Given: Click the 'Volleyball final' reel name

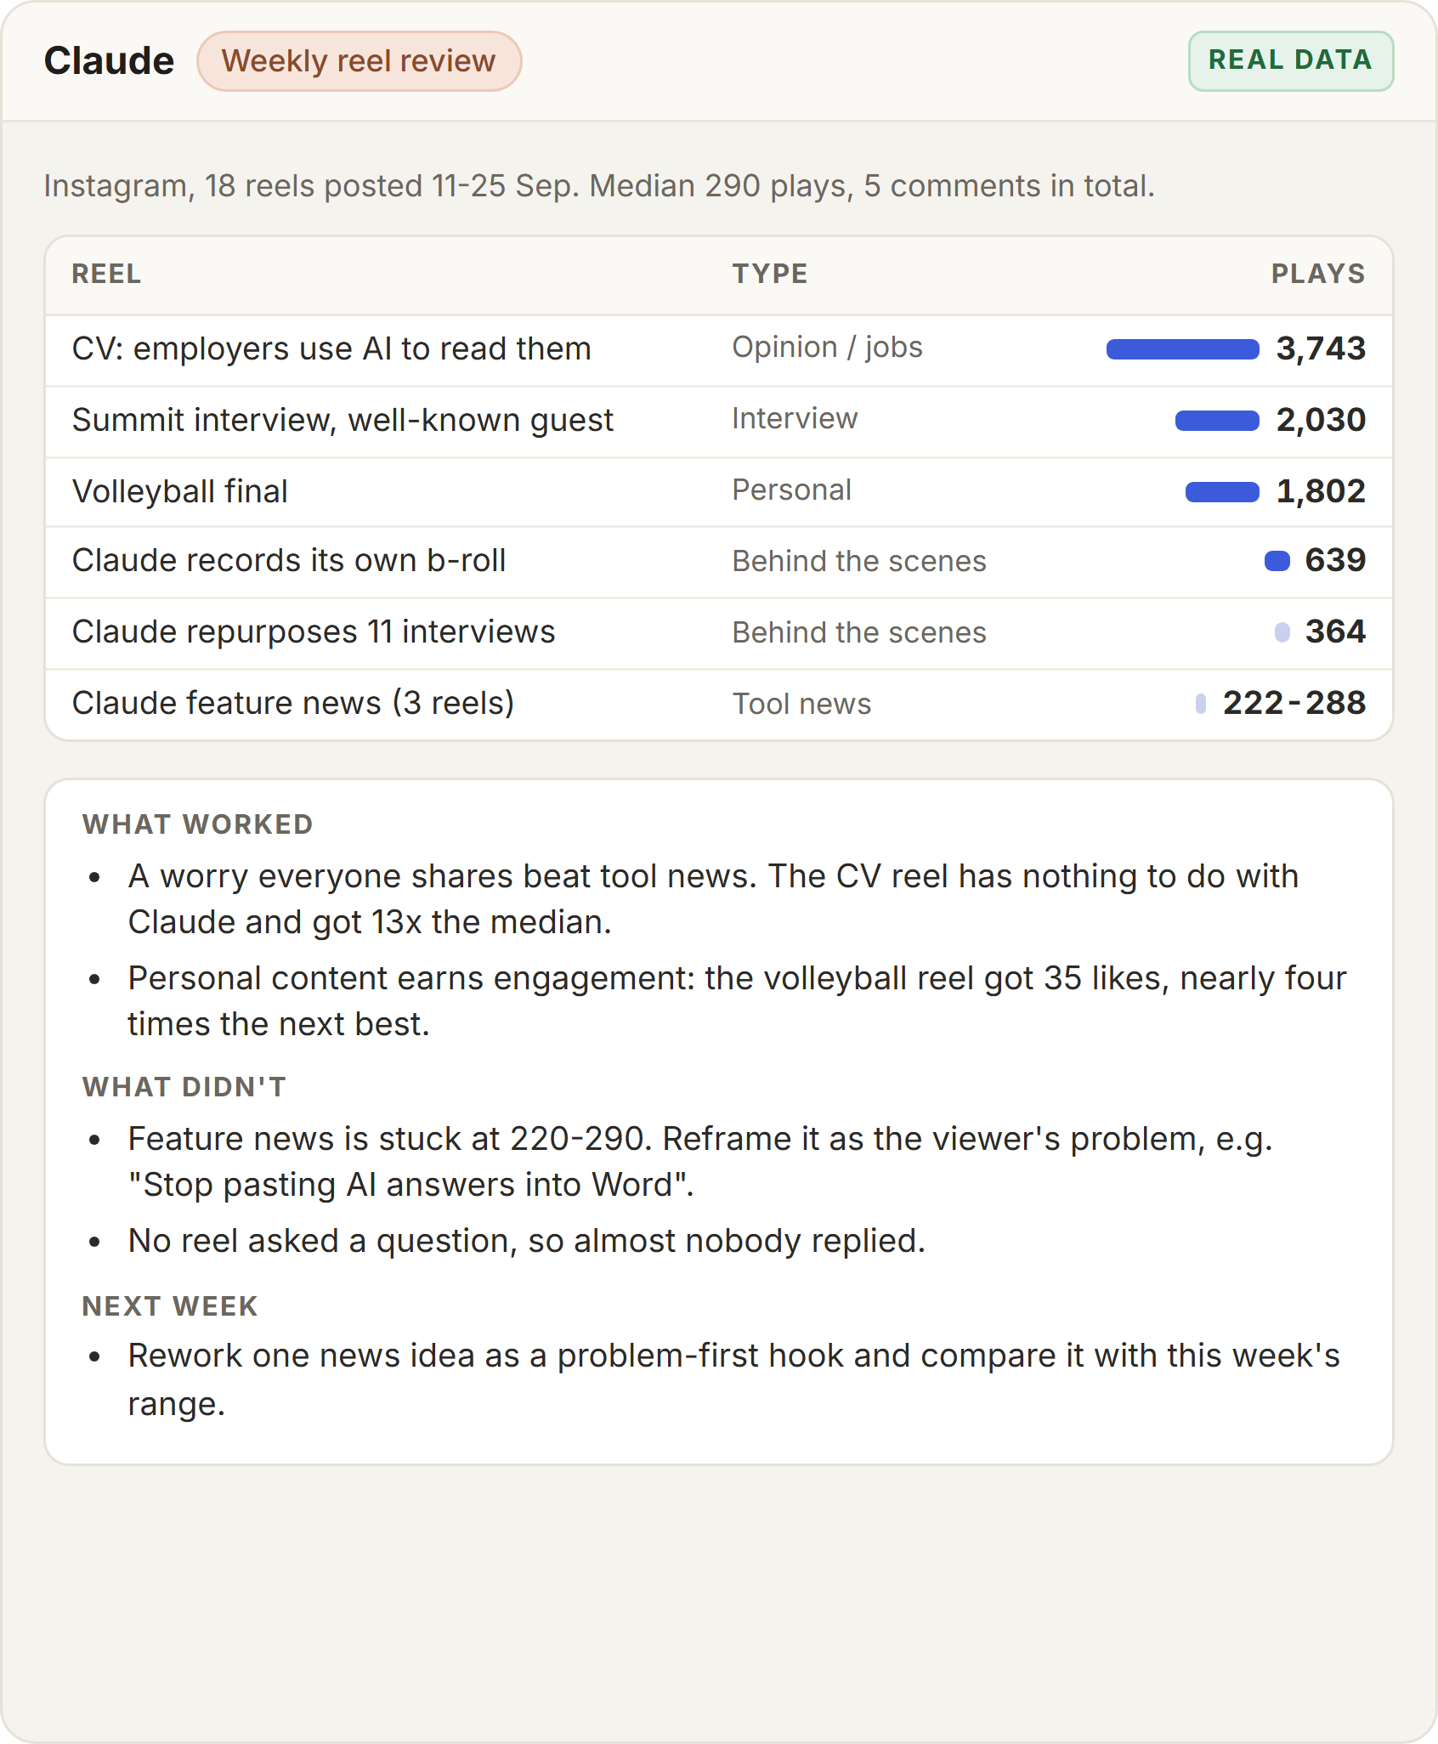Looking at the screenshot, I should point(180,491).
